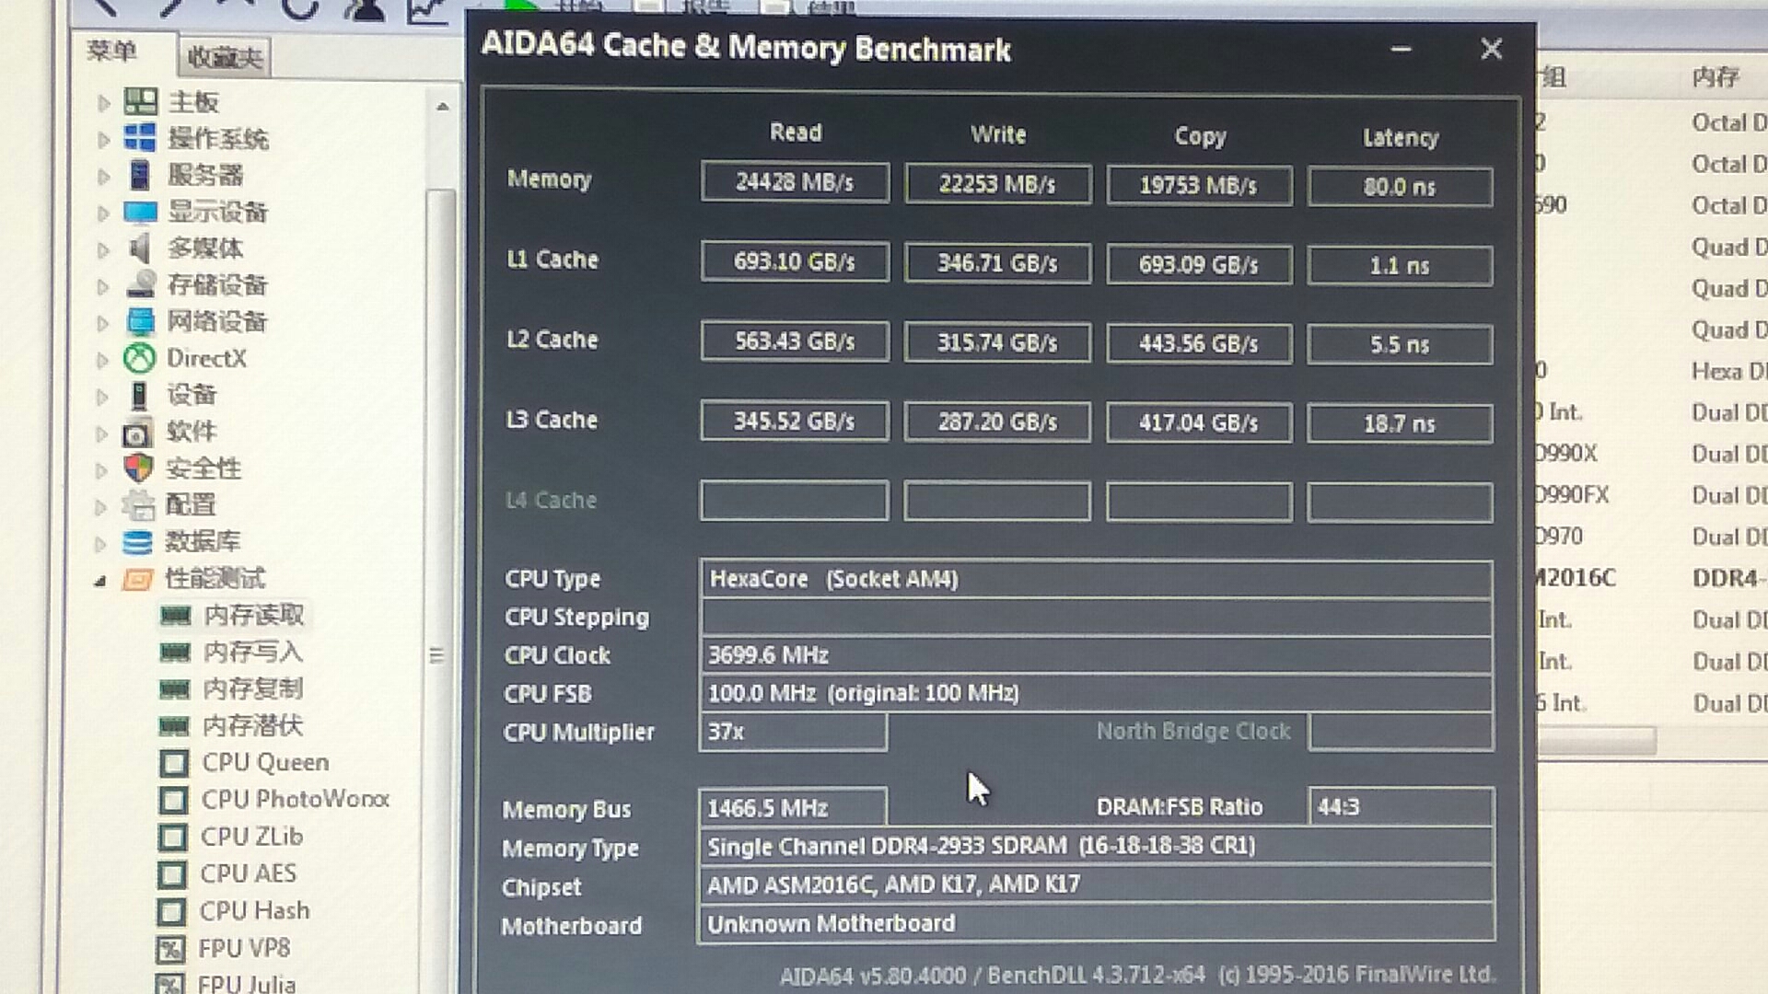
Task: Minimize the AIDA64 Cache & Memory Benchmark window
Action: (x=1402, y=49)
